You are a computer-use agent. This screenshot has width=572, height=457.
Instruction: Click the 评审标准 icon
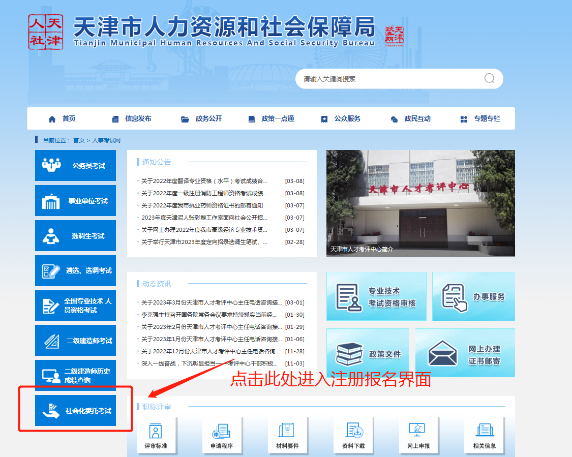pos(156,435)
